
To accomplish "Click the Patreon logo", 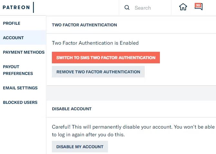I will pos(16,7).
